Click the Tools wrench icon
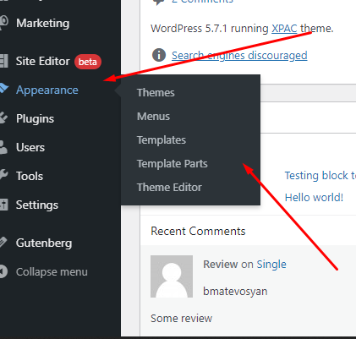 (3, 175)
